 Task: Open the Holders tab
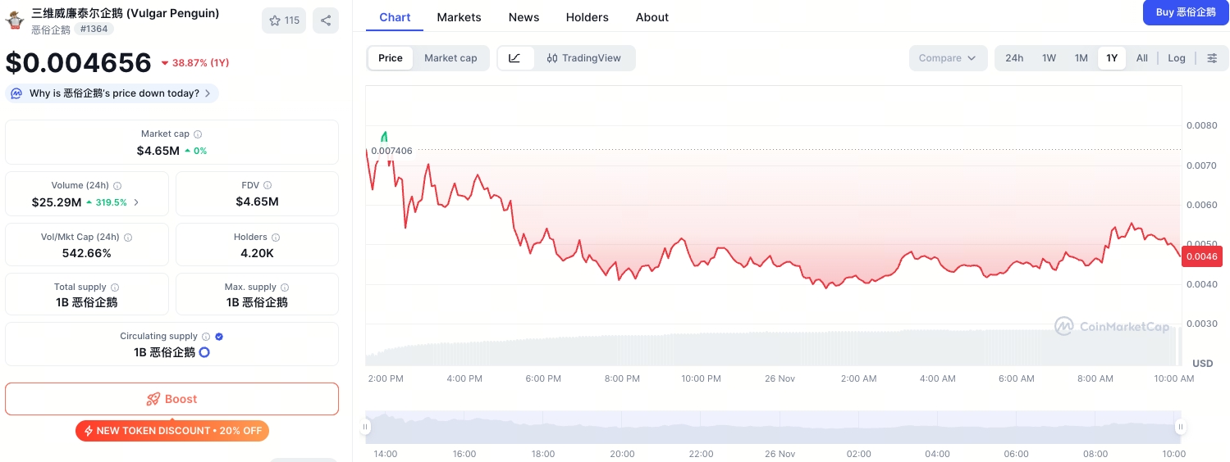pyautogui.click(x=587, y=17)
